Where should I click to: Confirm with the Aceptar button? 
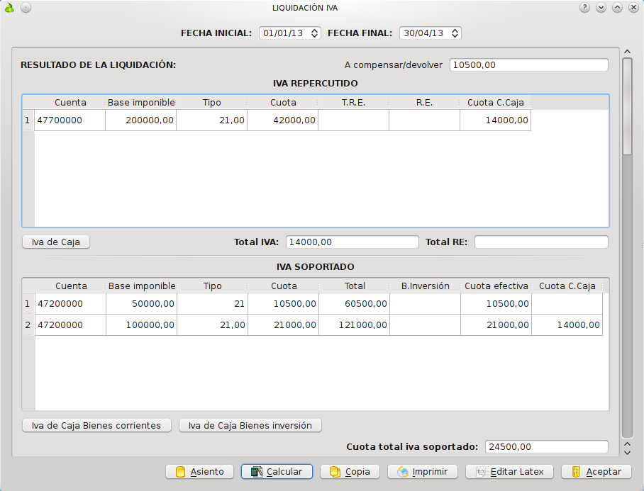[x=596, y=472]
